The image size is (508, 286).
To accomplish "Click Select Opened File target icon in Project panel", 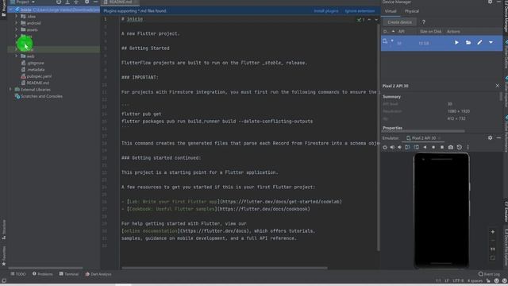I will (x=59, y=2).
